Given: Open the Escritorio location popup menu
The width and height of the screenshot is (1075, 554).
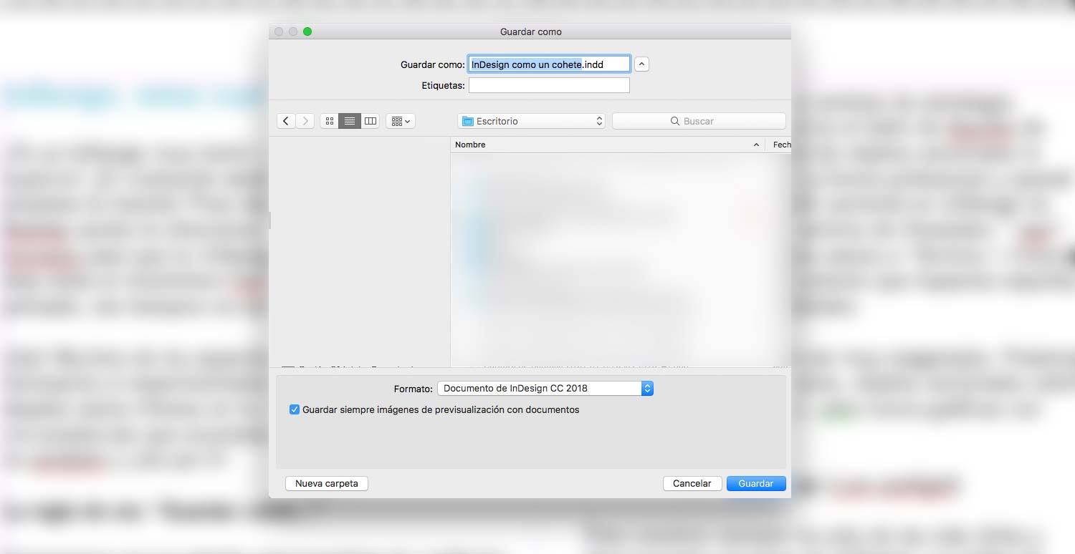Looking at the screenshot, I should (531, 121).
